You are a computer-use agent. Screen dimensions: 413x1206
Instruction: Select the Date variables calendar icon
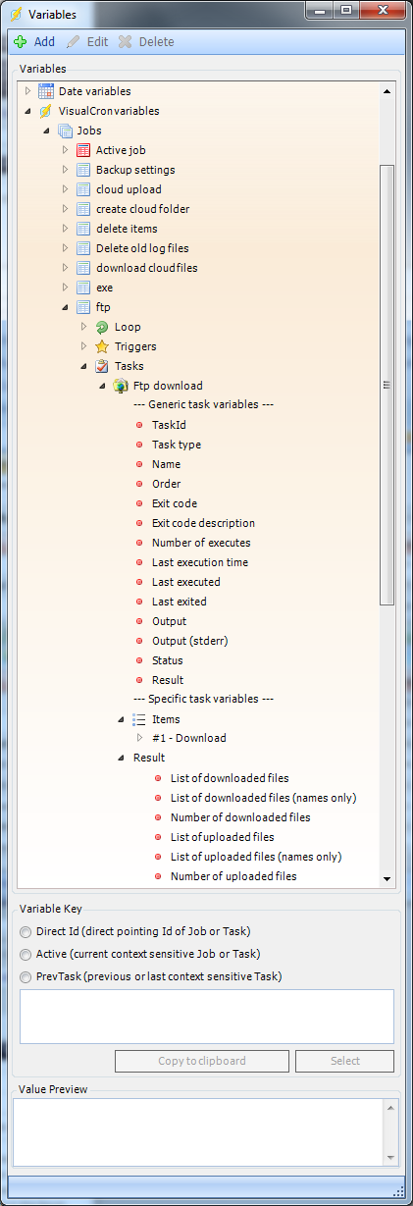coord(46,91)
